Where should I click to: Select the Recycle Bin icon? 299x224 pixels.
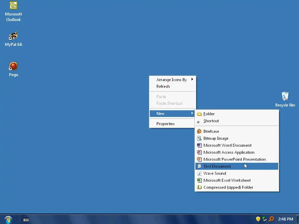pyautogui.click(x=285, y=99)
